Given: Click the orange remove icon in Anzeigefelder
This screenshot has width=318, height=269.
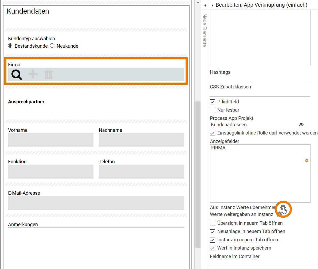Looking at the screenshot, I should tap(307, 160).
